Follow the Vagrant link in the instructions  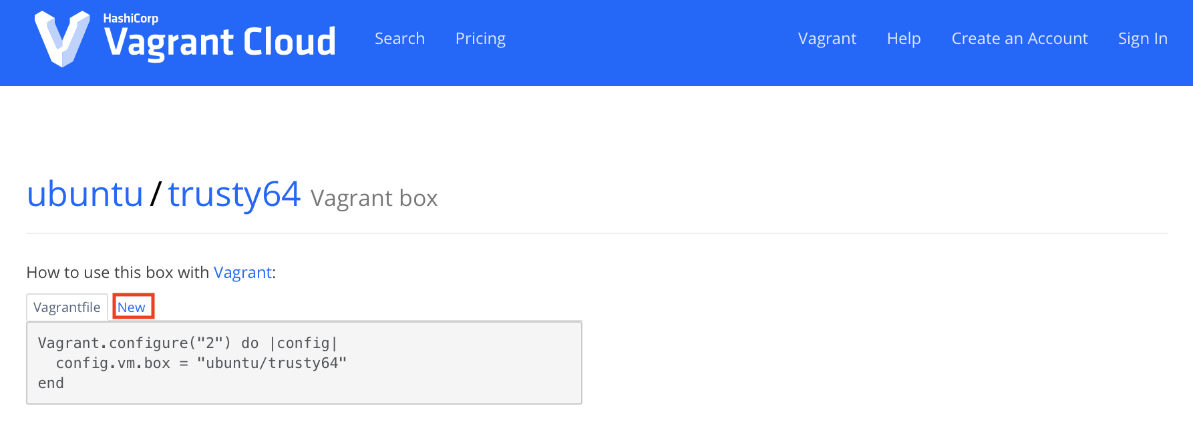coord(242,273)
